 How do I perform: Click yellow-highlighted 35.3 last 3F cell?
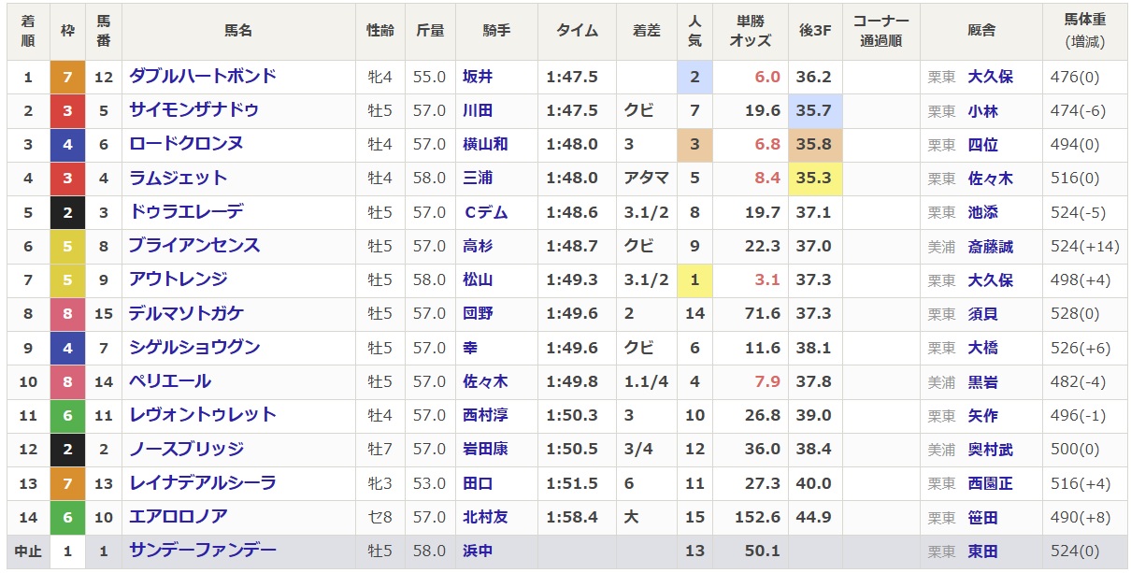[814, 179]
